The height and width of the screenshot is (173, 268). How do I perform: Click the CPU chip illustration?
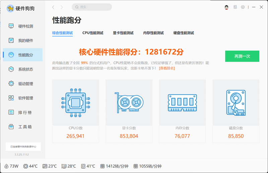tap(76, 103)
